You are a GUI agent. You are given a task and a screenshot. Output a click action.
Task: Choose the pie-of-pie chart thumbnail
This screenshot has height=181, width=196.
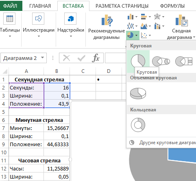point(161,61)
